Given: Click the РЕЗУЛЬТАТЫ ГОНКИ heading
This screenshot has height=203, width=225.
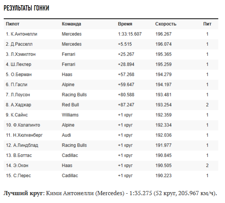Looking at the screenshot, I should tap(26, 8).
